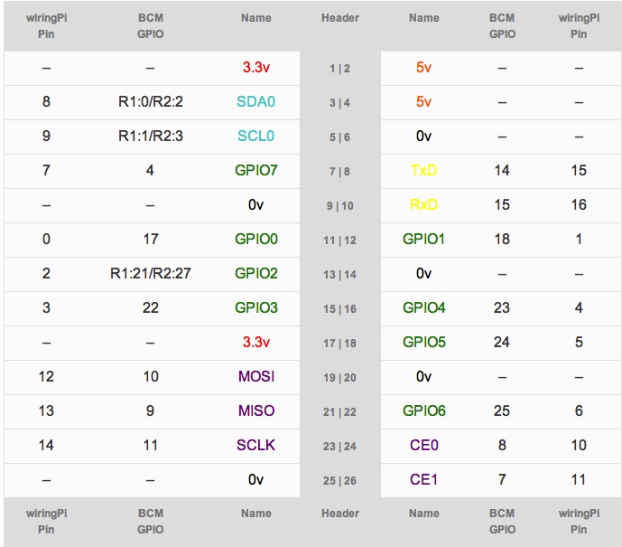Click the SDA0 pin name

(x=255, y=101)
